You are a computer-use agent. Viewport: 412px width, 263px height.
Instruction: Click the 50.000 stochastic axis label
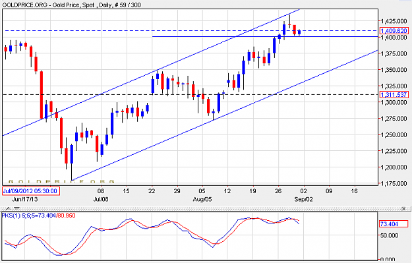point(389,235)
